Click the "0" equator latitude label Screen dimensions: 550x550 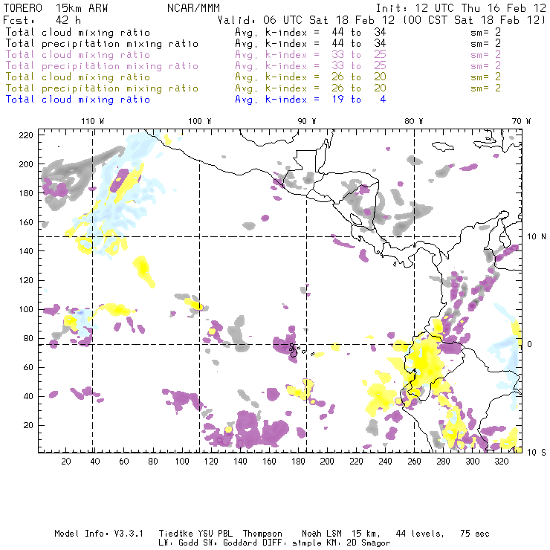(x=530, y=344)
